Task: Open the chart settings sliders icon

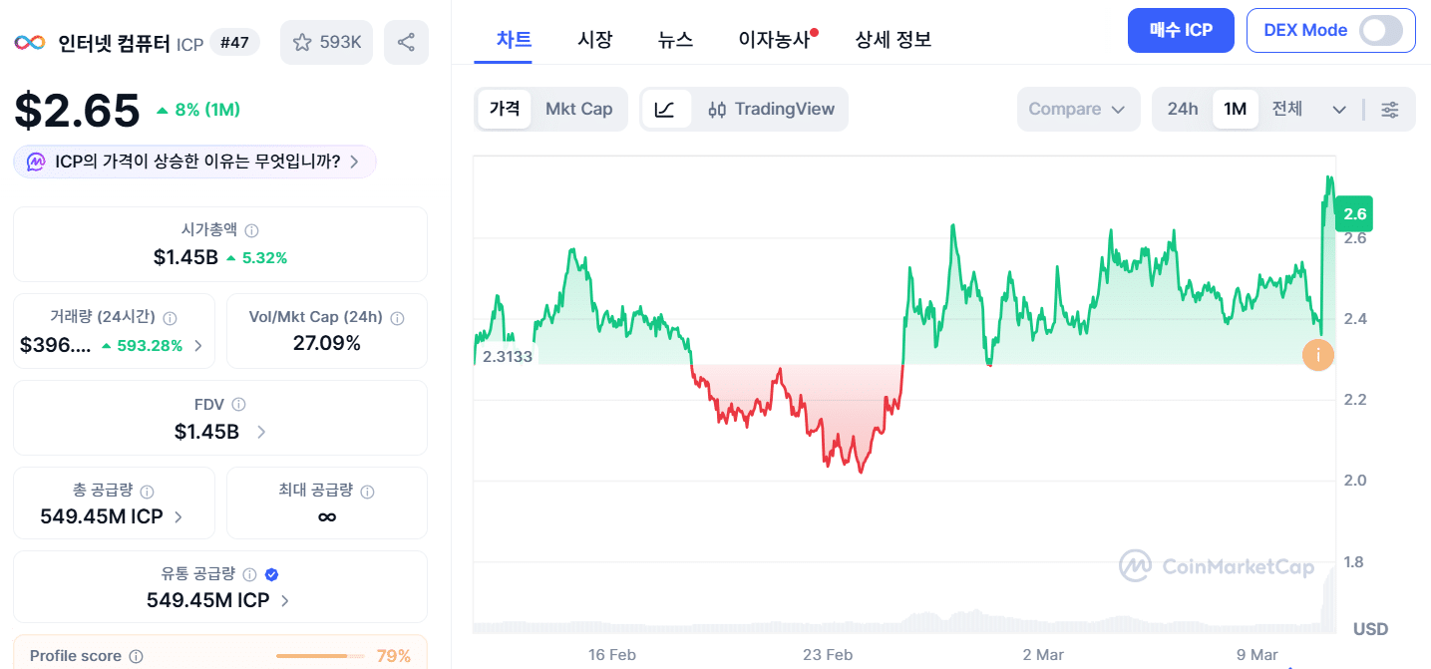Action: (1390, 110)
